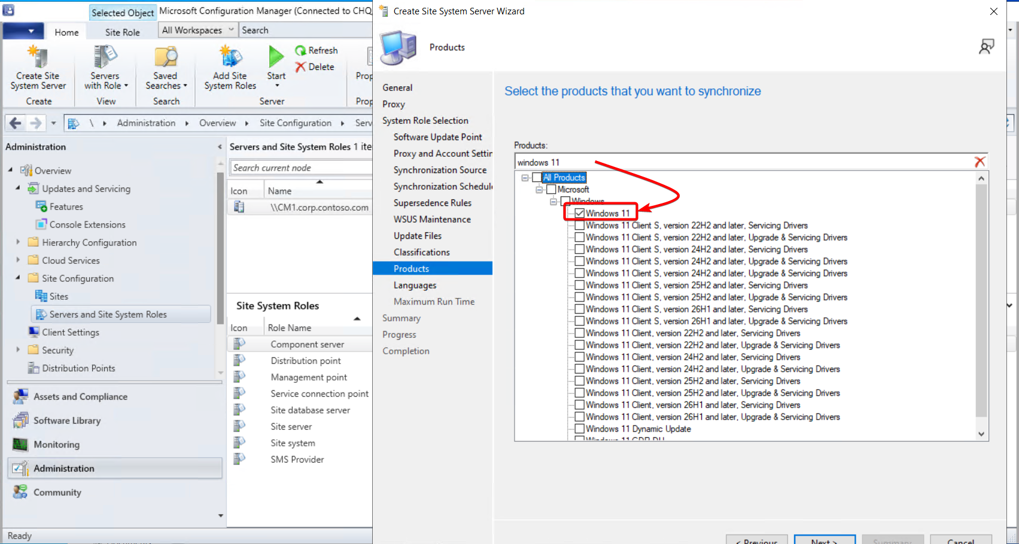Clear the products search with red X

click(x=980, y=162)
